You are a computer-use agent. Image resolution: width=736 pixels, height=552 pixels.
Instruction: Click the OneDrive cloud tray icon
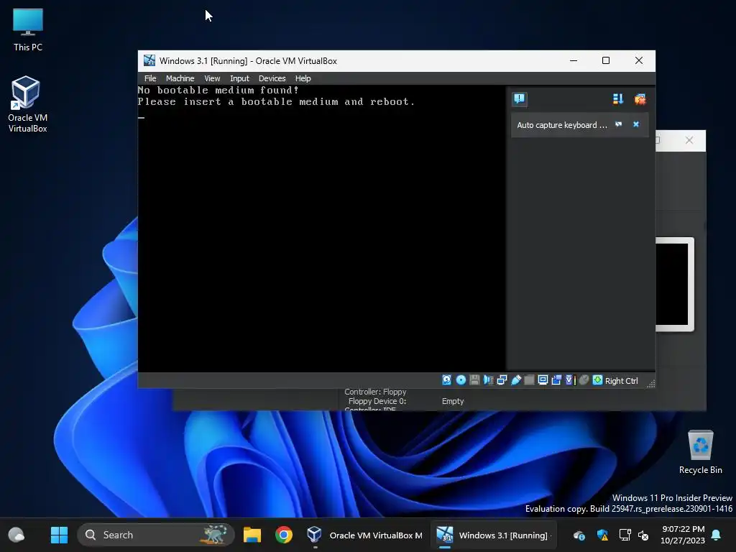579,535
